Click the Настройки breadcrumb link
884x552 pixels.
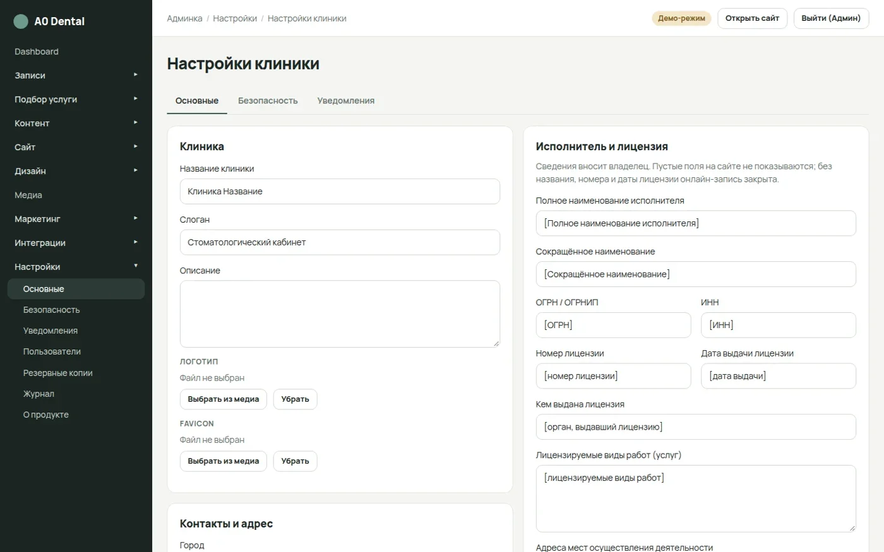pyautogui.click(x=235, y=18)
